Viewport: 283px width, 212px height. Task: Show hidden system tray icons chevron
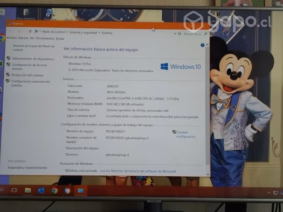tap(269, 193)
